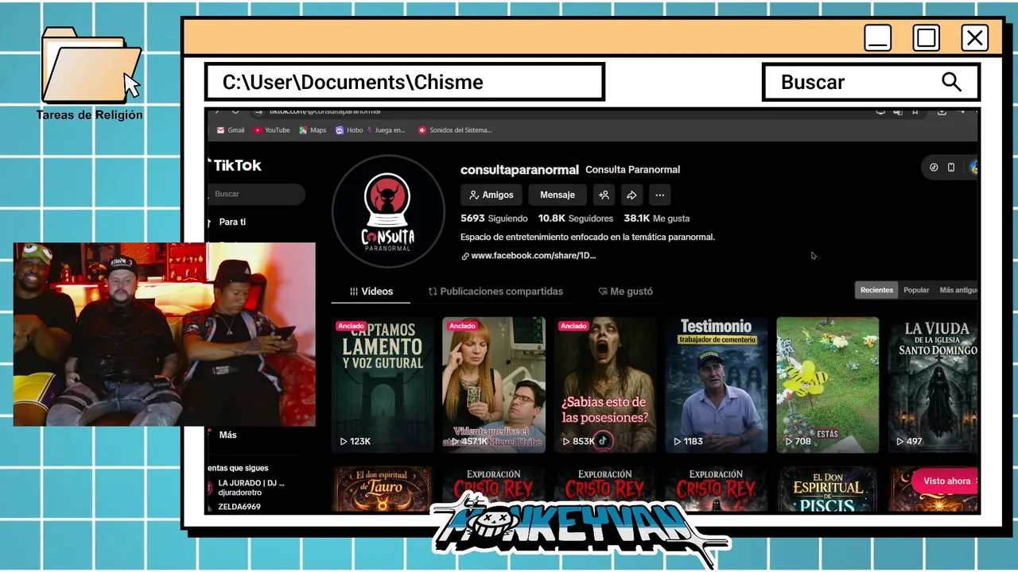Open El don espiritual de Tauro video

click(383, 489)
